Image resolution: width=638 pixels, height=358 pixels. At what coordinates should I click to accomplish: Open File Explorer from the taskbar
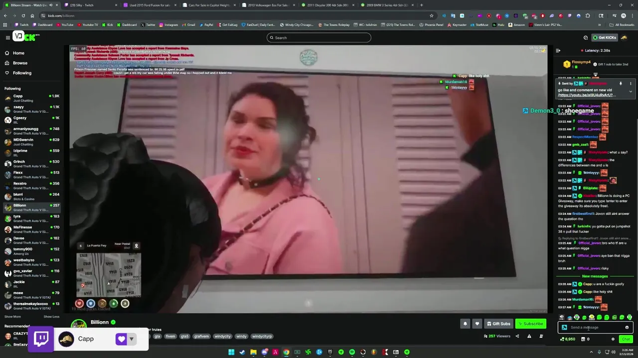(253, 352)
